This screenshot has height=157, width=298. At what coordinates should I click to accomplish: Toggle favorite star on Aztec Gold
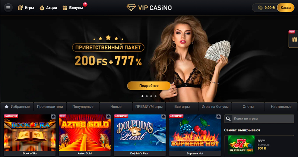[108, 117]
